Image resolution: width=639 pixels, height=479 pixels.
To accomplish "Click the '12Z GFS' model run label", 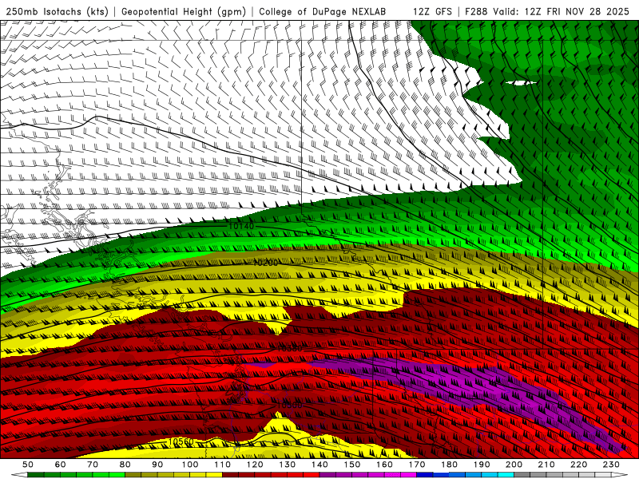I will [x=433, y=12].
